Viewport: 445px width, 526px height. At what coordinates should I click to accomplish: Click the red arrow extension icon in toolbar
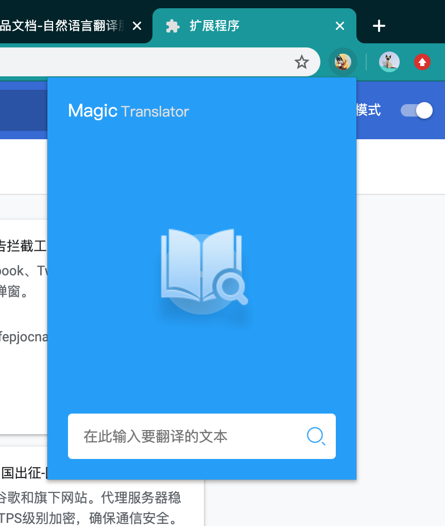click(x=422, y=61)
